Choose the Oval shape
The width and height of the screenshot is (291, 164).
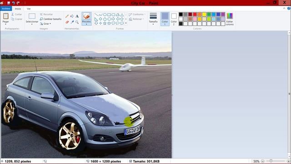[x=105, y=15]
